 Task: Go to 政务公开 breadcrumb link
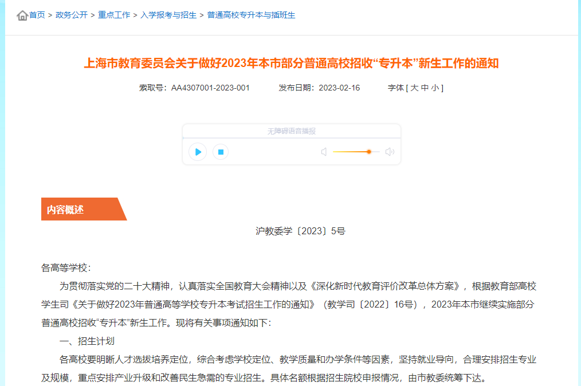(x=72, y=15)
